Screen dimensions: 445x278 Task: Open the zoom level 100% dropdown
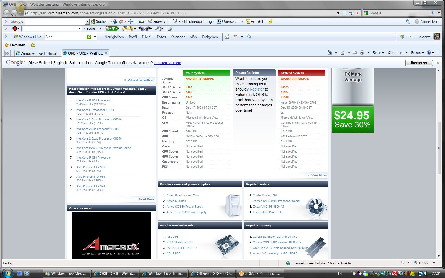coord(434,263)
